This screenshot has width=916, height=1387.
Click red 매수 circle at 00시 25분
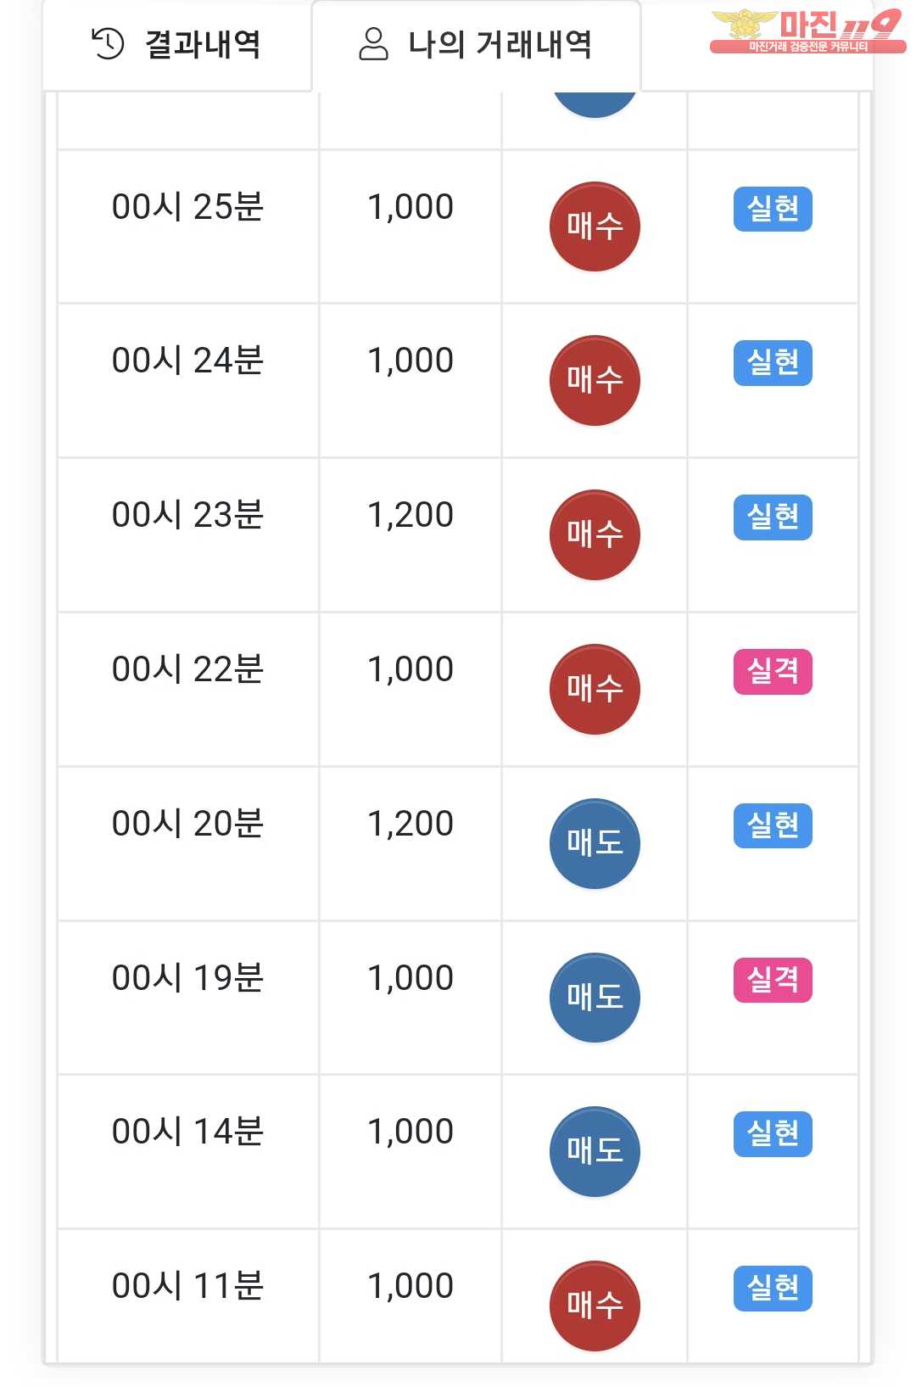(595, 227)
